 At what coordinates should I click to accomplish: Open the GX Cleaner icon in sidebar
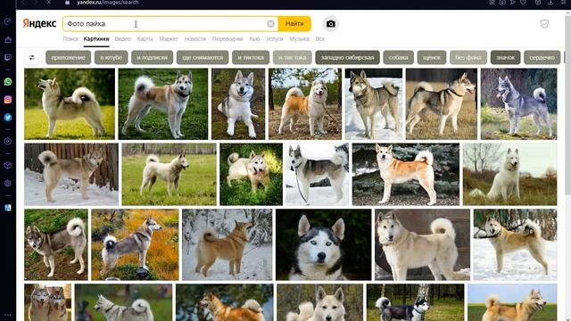coord(8,39)
